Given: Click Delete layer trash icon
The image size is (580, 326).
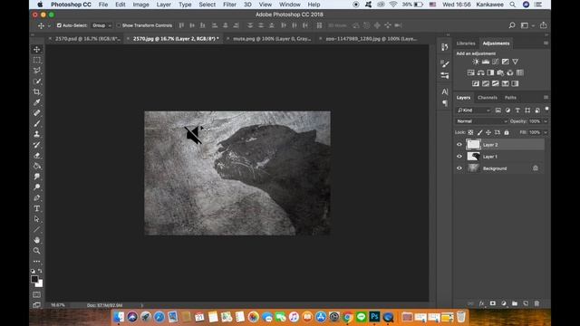Looking at the screenshot, I should pos(536,303).
